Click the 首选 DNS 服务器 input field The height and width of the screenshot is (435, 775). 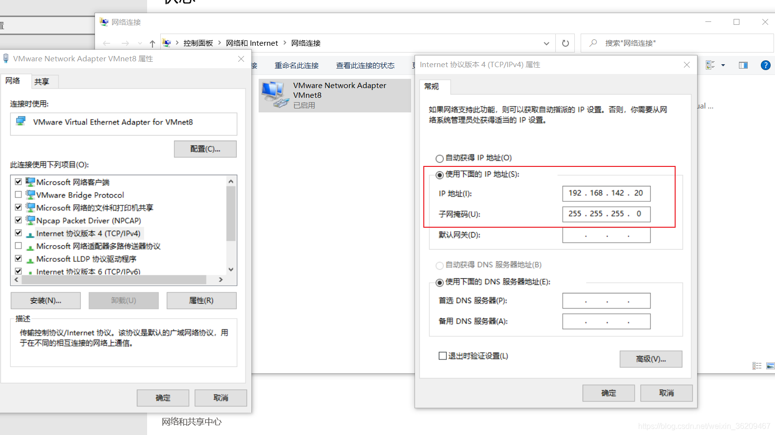606,301
